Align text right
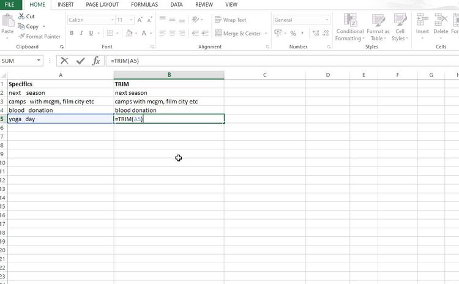This screenshot has height=284, width=459. pos(182,33)
